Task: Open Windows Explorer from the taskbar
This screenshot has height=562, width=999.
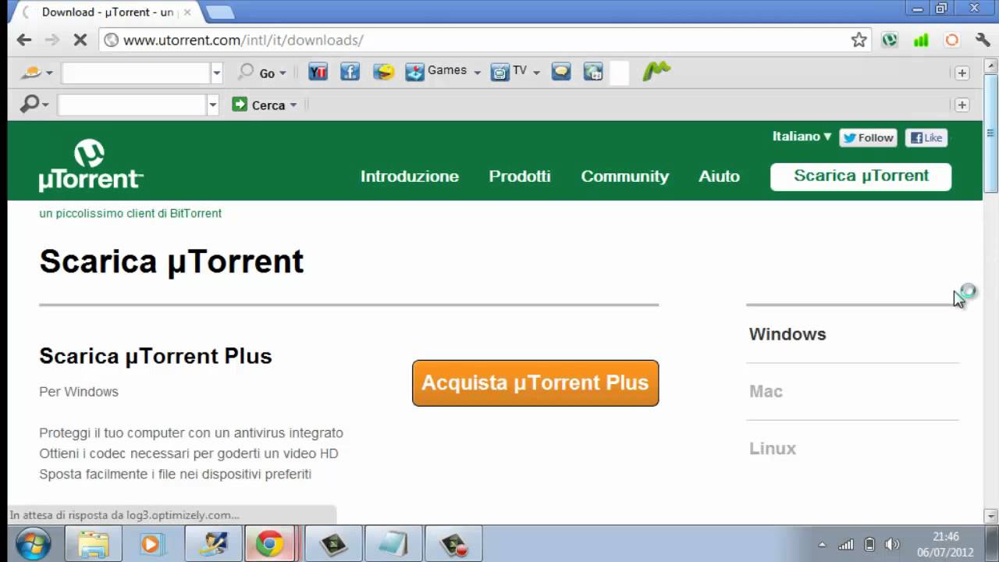Action: click(93, 543)
